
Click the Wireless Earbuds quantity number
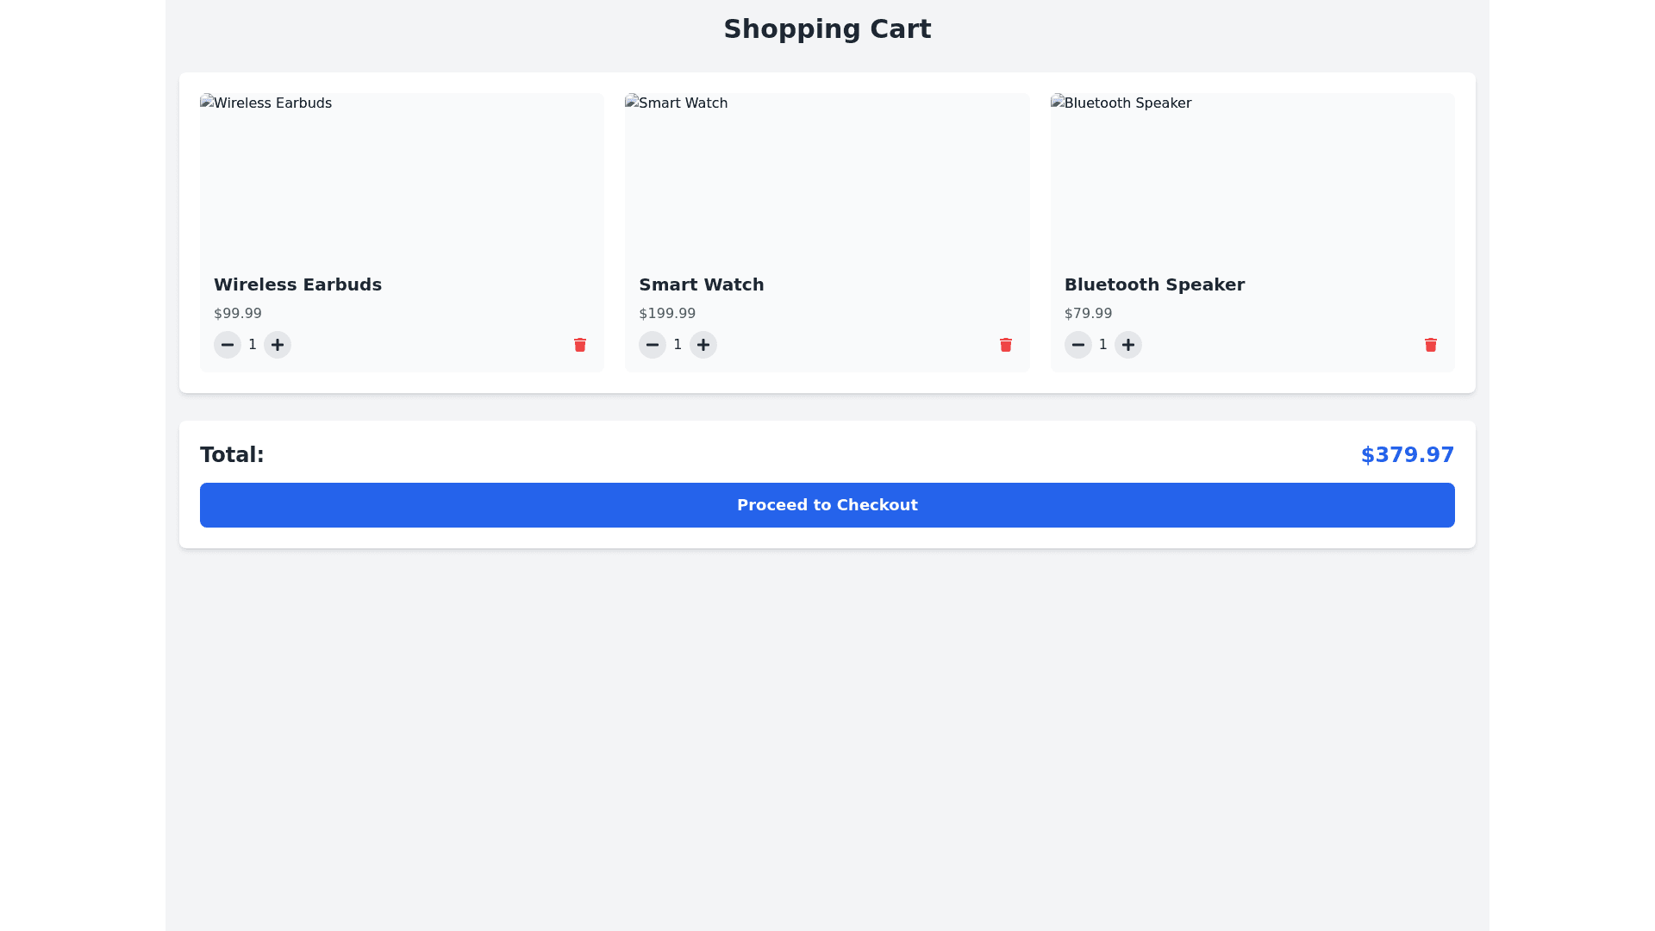[x=253, y=345]
